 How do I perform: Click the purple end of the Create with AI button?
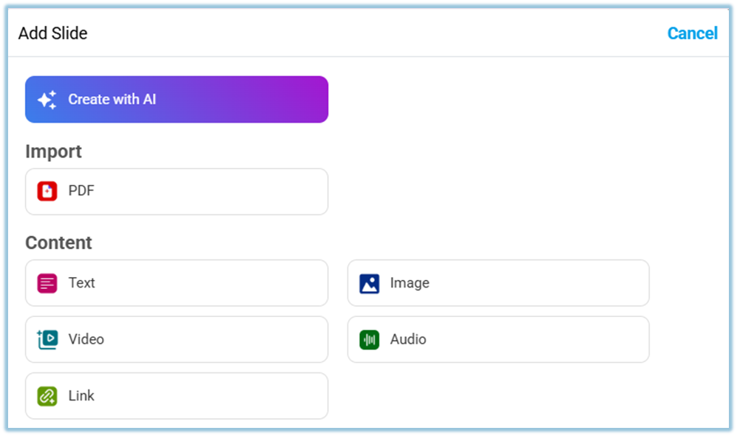click(303, 100)
